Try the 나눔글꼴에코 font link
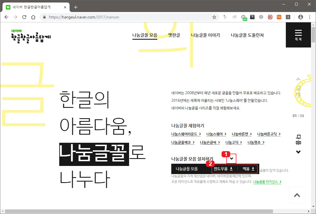 point(183,142)
